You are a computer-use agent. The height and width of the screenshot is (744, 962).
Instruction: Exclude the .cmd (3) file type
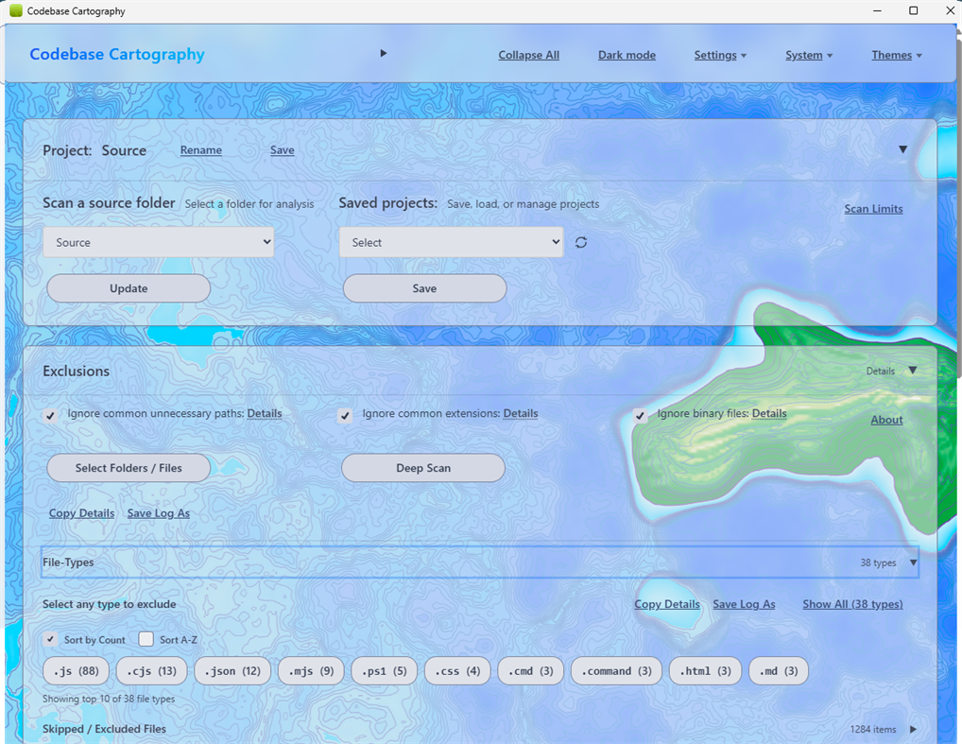click(531, 671)
